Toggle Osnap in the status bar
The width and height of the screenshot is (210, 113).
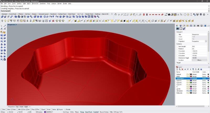pos(82,112)
